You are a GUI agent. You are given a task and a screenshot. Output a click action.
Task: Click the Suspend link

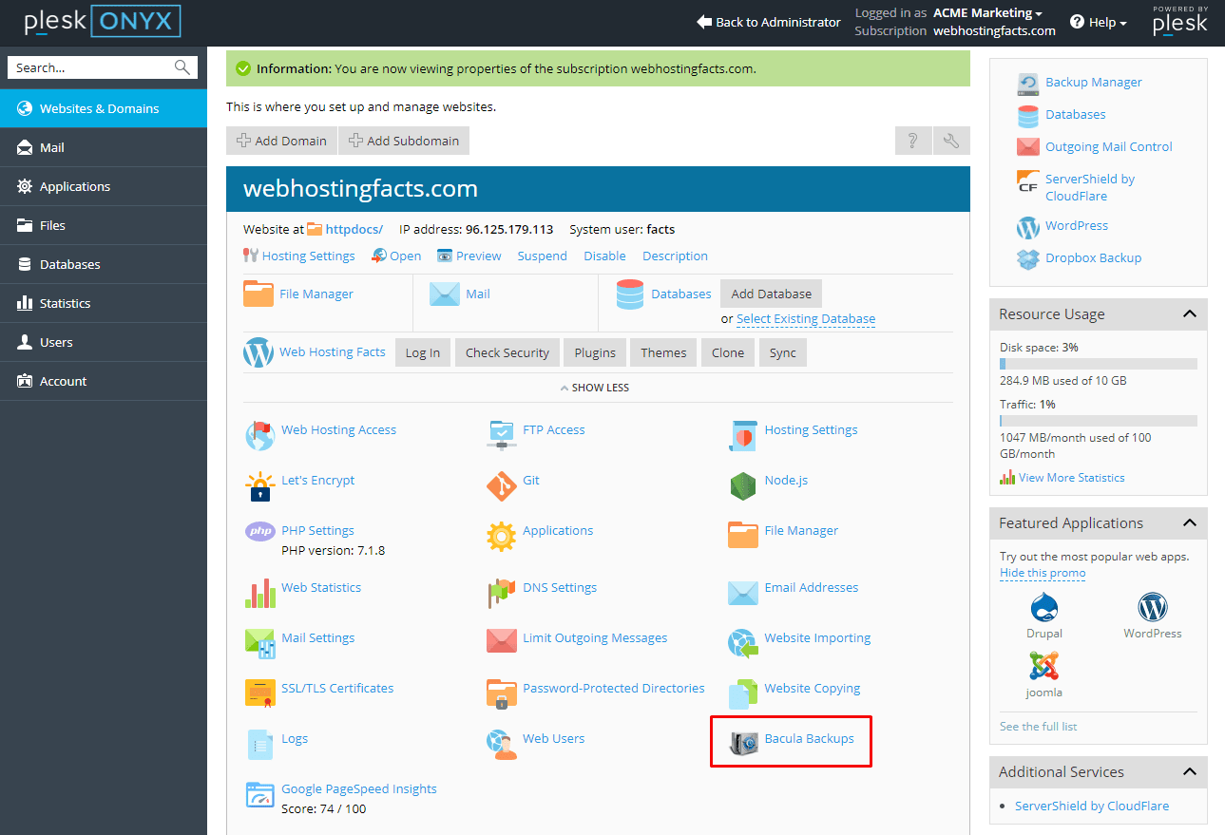(x=542, y=256)
